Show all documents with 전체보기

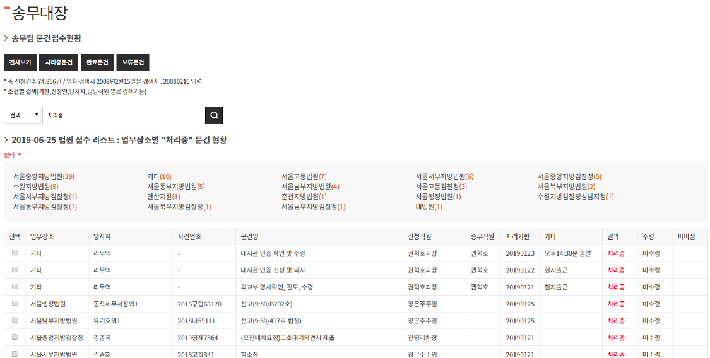tap(20, 62)
